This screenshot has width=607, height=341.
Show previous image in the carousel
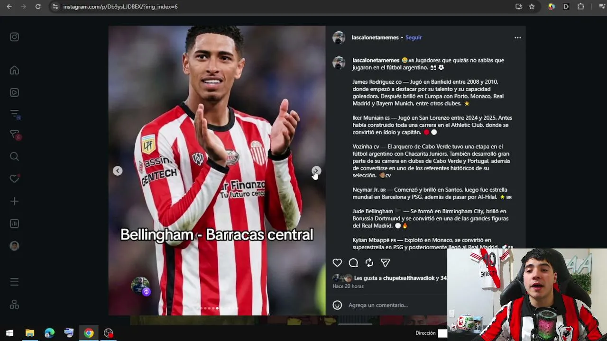pos(118,171)
